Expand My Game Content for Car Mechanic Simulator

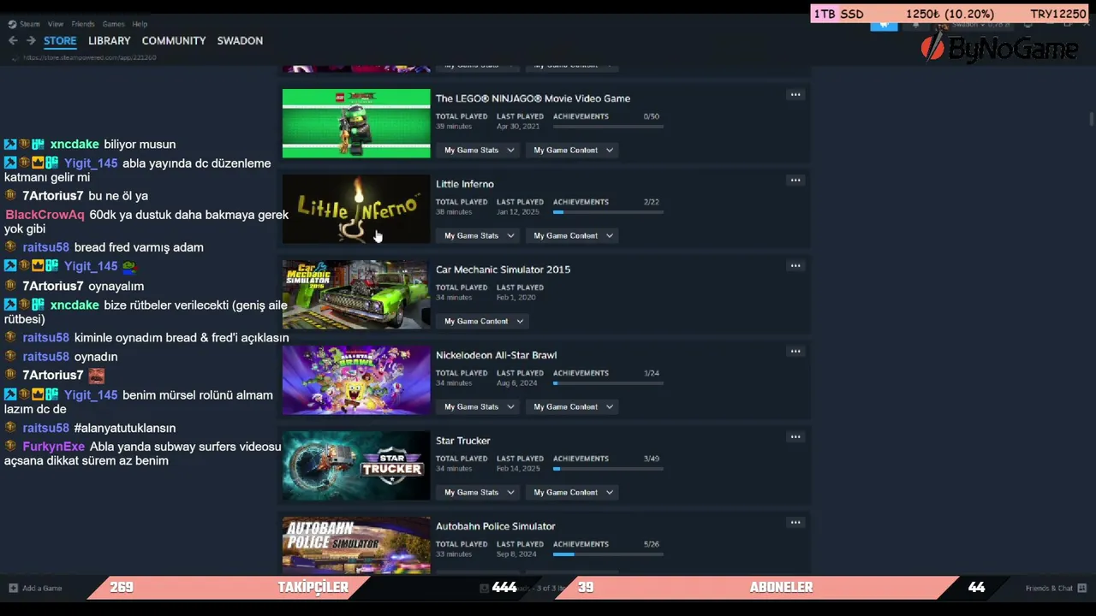484,321
